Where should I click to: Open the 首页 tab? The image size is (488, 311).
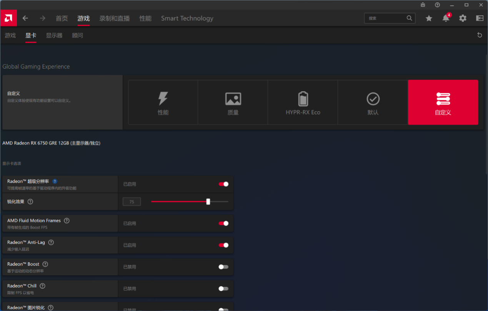click(x=62, y=18)
